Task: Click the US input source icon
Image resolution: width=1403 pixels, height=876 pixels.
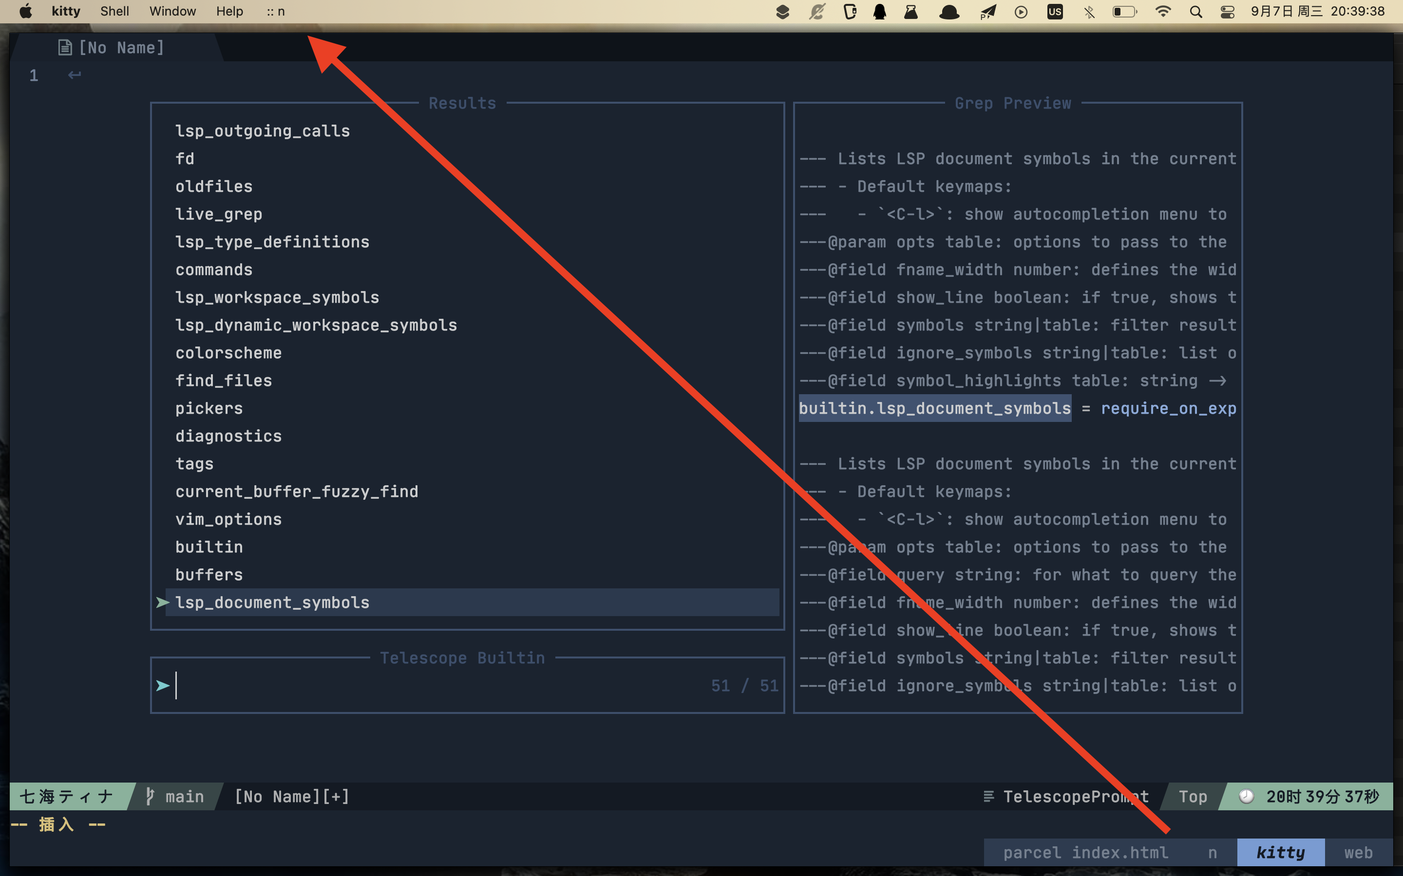Action: pyautogui.click(x=1055, y=12)
